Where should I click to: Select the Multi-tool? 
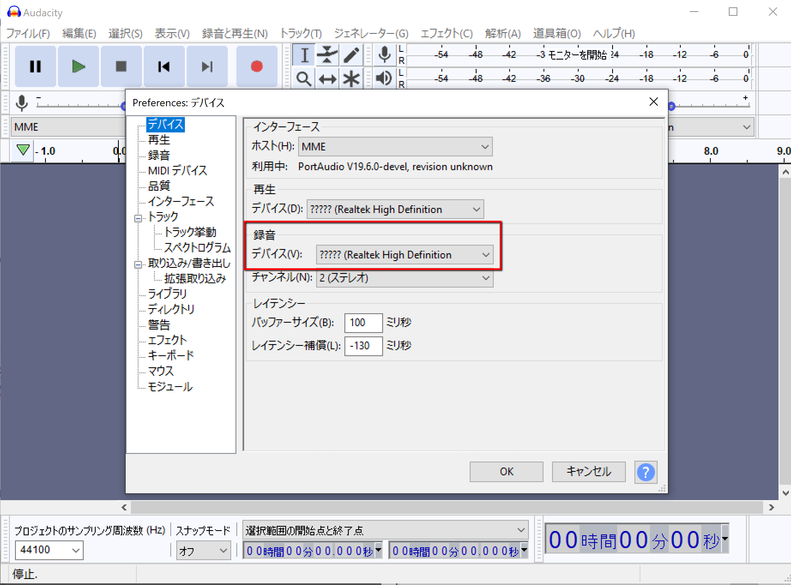[x=351, y=78]
